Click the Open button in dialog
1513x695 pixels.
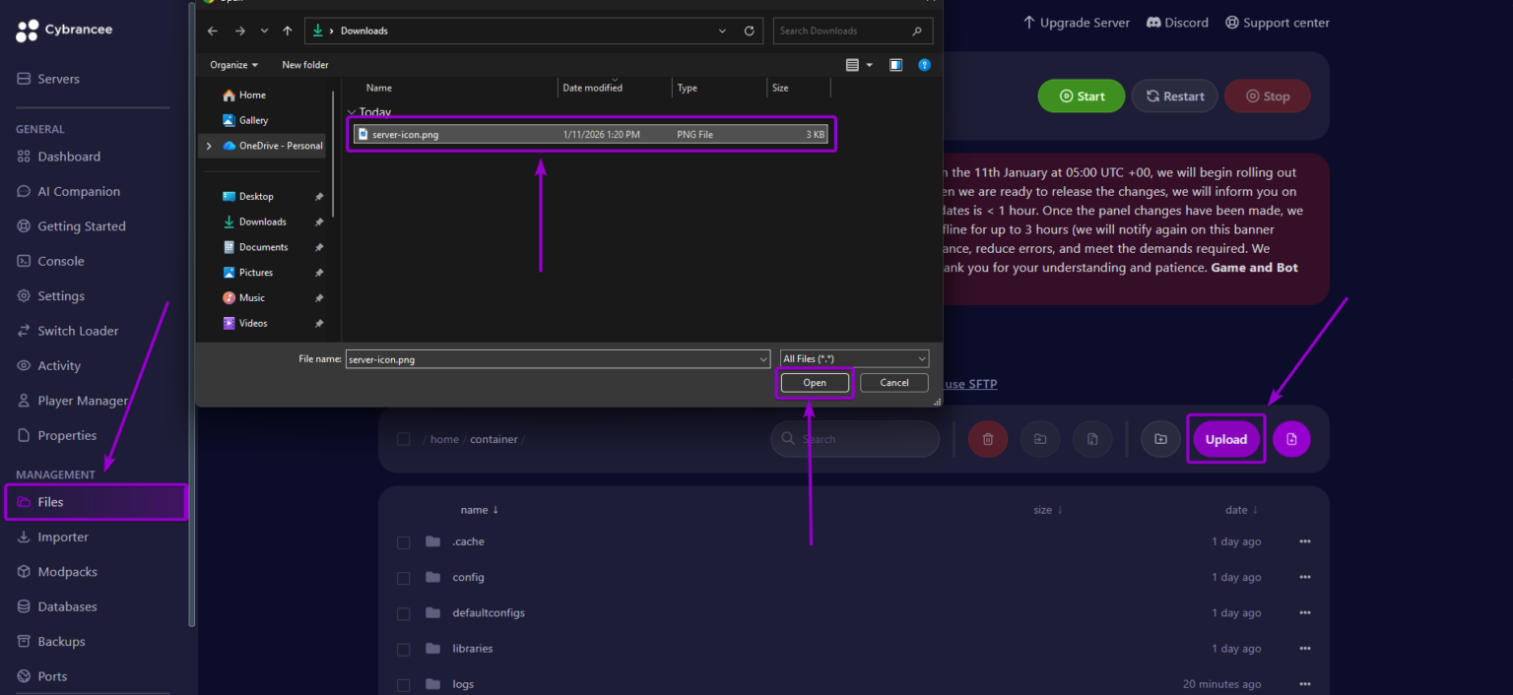pos(815,383)
